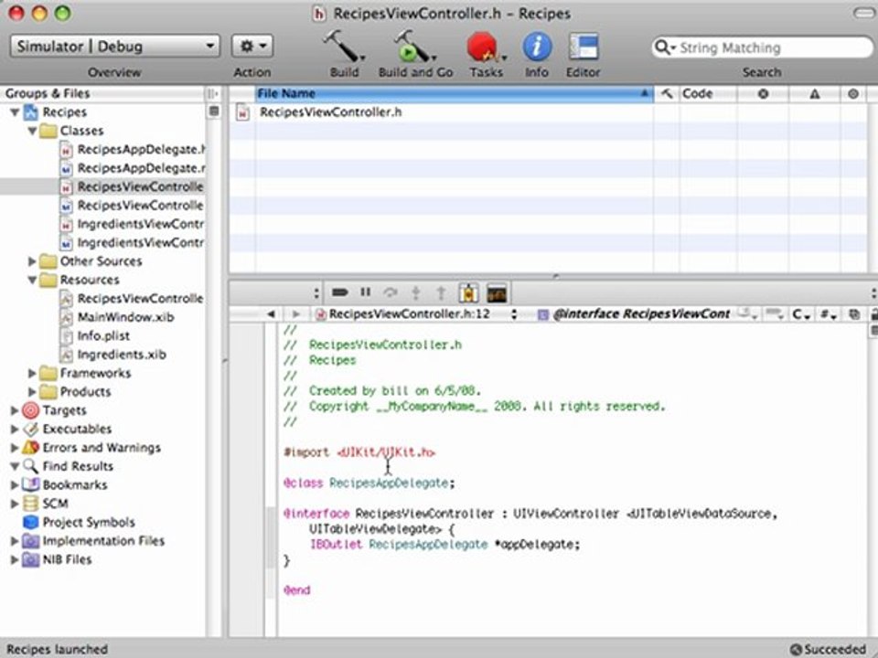Expand the Targets group

click(15, 410)
